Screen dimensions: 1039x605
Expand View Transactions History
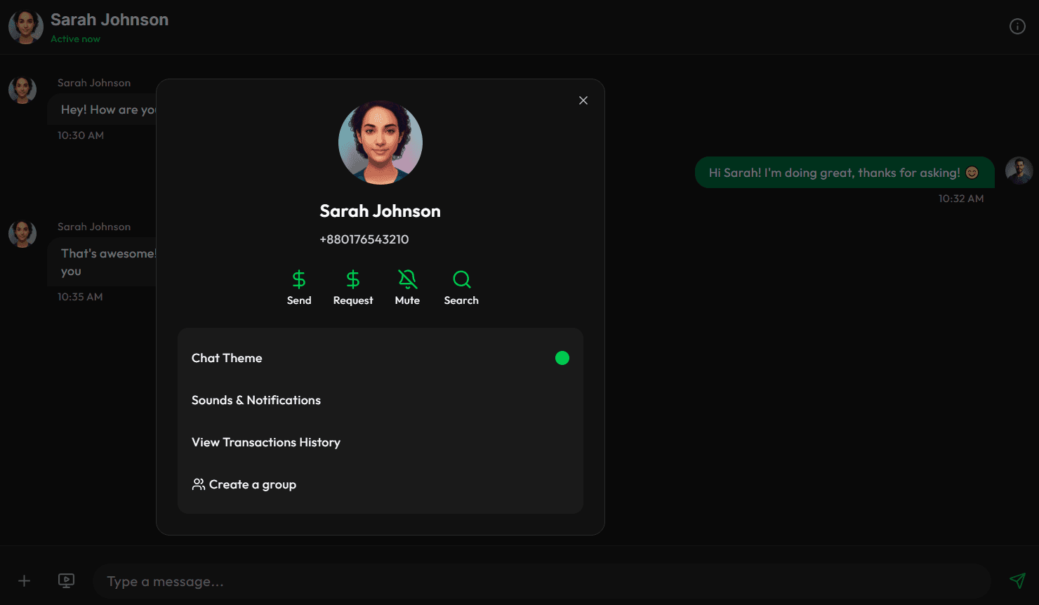click(x=265, y=442)
